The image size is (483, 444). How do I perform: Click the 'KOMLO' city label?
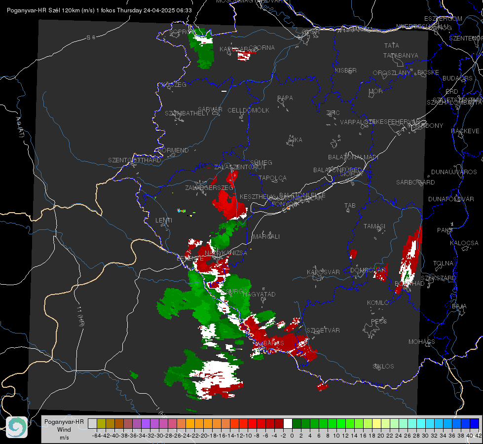[x=378, y=303]
